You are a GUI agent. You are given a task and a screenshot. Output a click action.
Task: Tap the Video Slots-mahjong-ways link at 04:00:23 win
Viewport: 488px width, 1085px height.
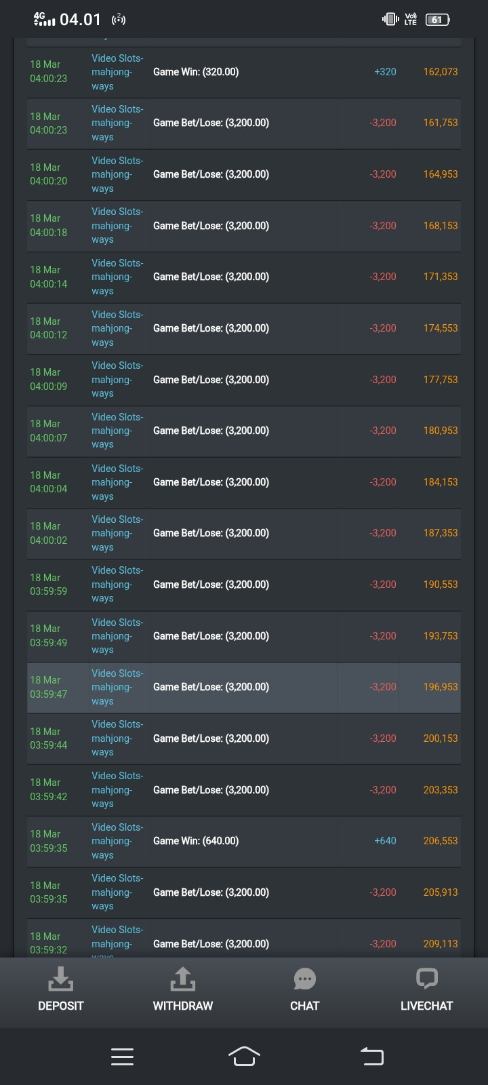tap(117, 72)
